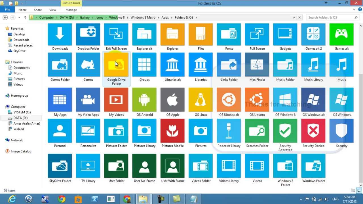This screenshot has width=363, height=204.
Task: Select Image Catalog in the navigation pane
Action: point(20,151)
